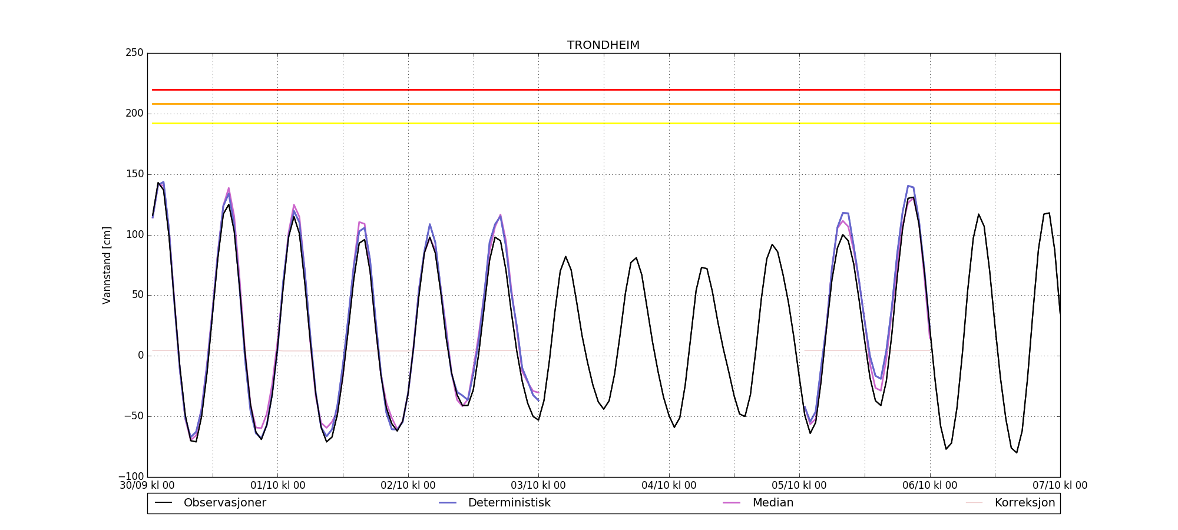Screen dimensions: 1178x530
Task: Select the 50 y-axis tick label
Action: click(137, 295)
